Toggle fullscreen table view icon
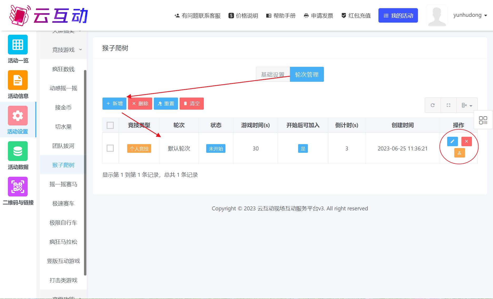The width and height of the screenshot is (493, 299). point(448,105)
